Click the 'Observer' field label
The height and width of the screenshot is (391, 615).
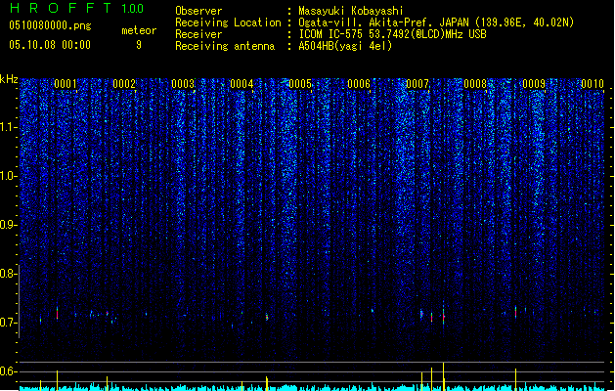pos(198,11)
